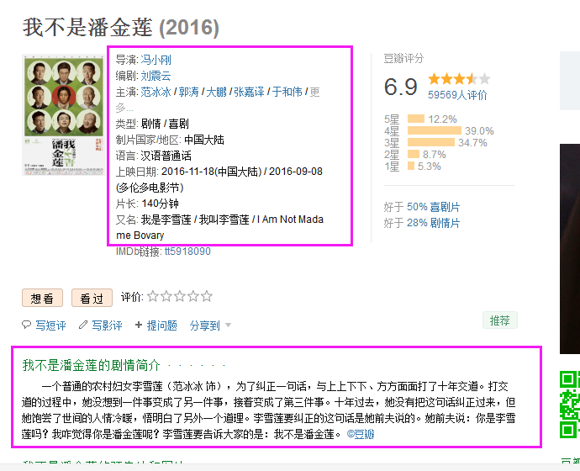
Task: Click the 豆瓣评分 label
Action: coord(403,59)
